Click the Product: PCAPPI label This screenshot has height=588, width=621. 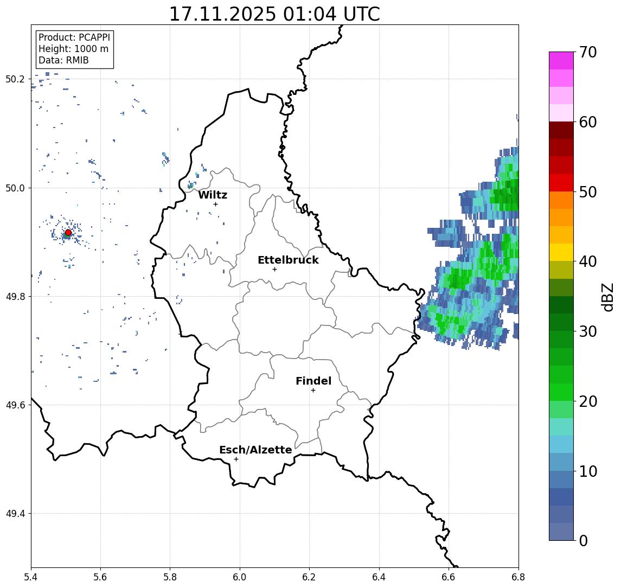74,37
